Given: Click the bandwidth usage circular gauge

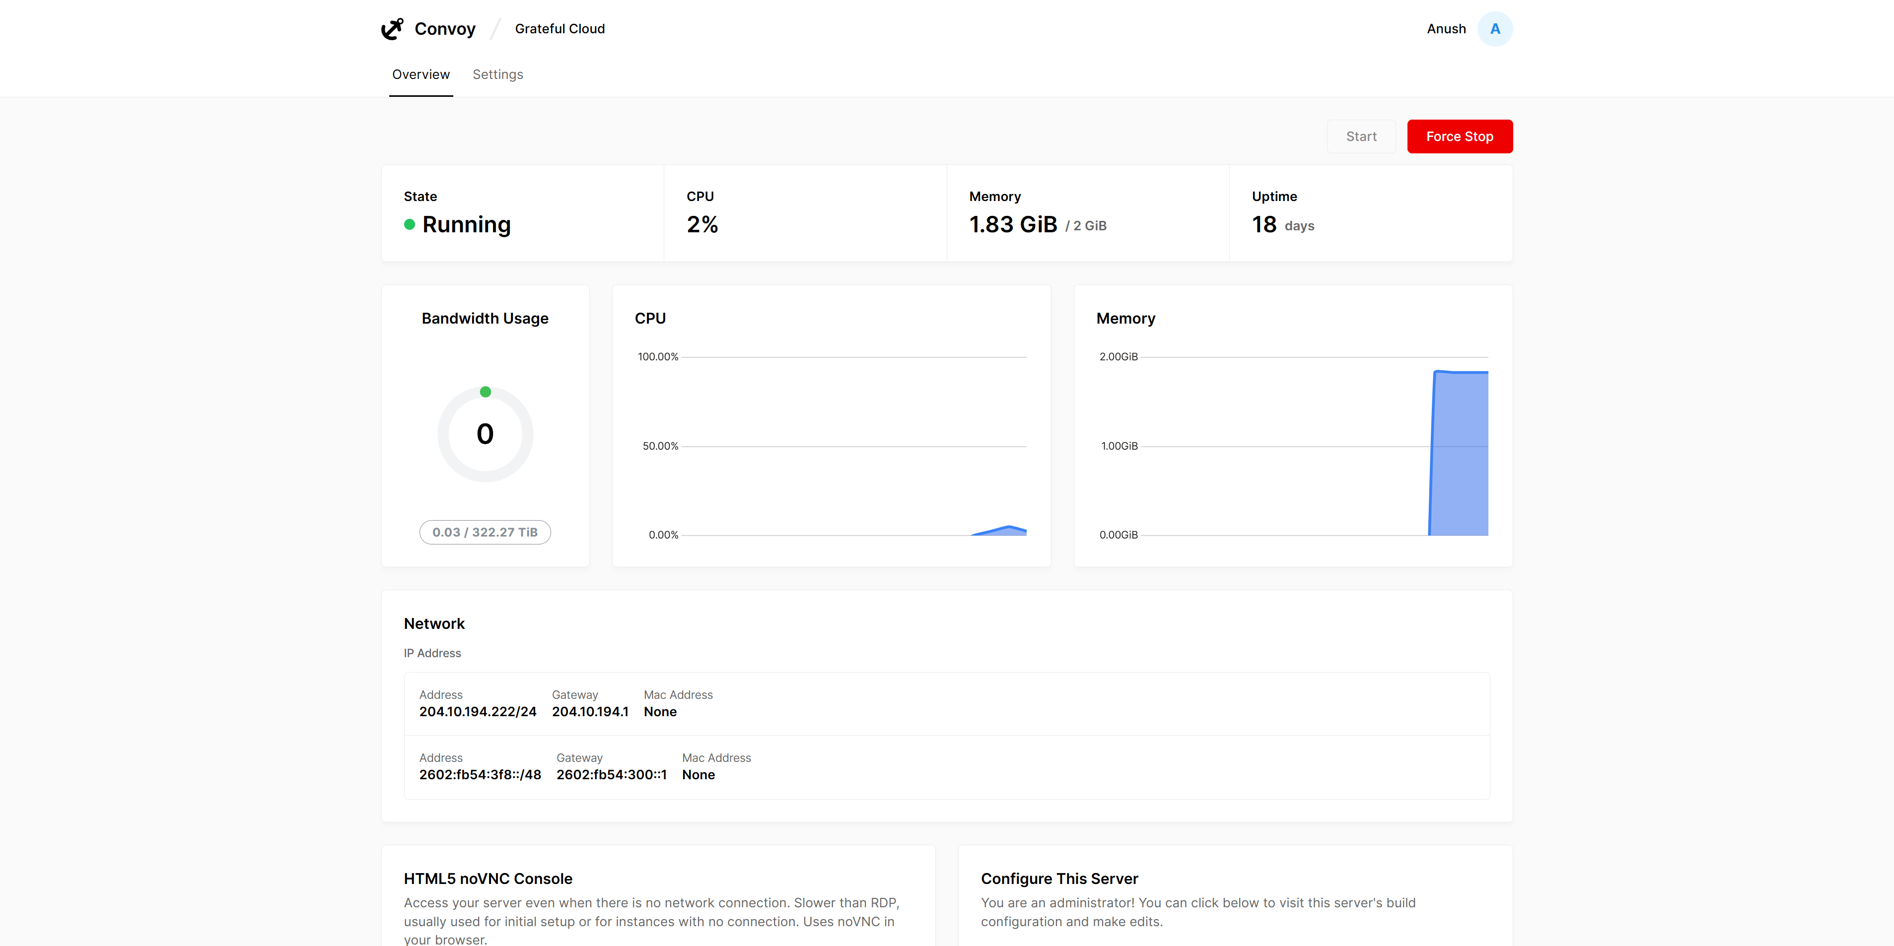Looking at the screenshot, I should coord(485,434).
